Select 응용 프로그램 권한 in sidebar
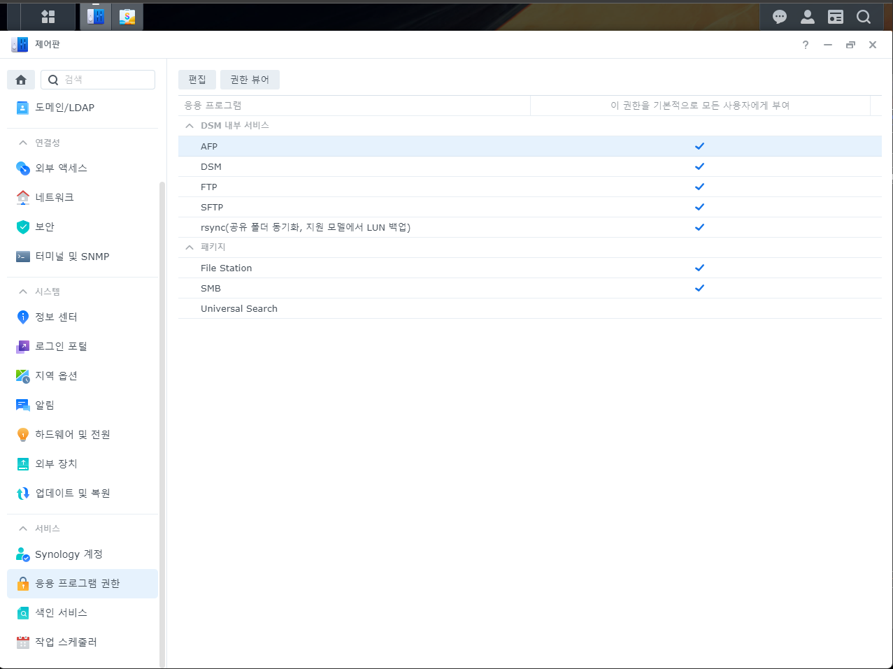This screenshot has height=669, width=893. [x=83, y=584]
